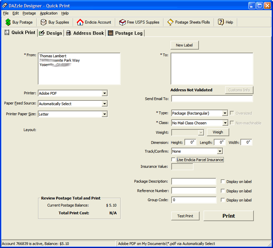
Task: Click the Endicia Account house icon
Action: (80, 22)
